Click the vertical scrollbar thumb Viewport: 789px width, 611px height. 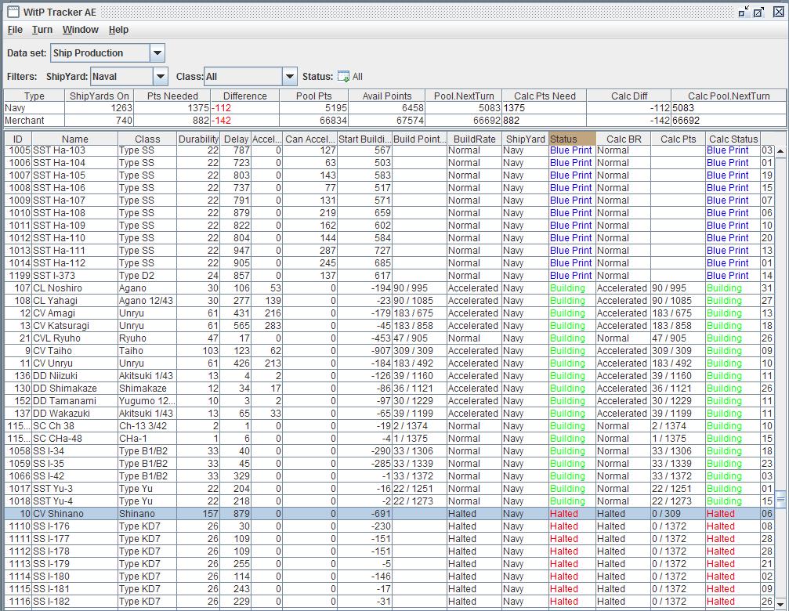(780, 499)
